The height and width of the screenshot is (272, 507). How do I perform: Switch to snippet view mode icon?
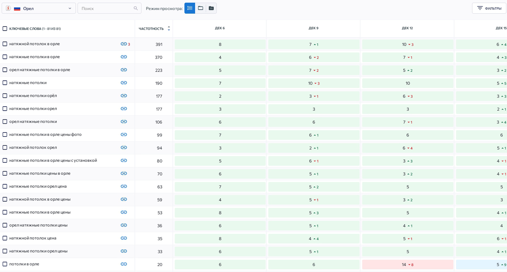[x=211, y=8]
